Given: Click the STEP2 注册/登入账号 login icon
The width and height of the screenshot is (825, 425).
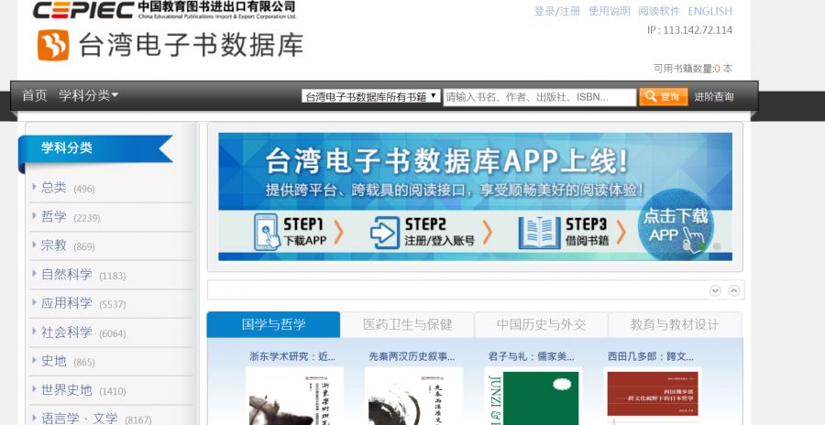Looking at the screenshot, I should (385, 232).
